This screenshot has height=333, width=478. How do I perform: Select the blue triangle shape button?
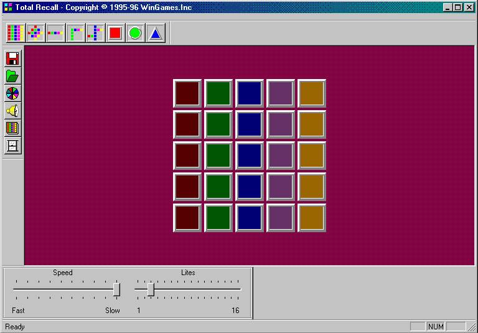point(156,32)
